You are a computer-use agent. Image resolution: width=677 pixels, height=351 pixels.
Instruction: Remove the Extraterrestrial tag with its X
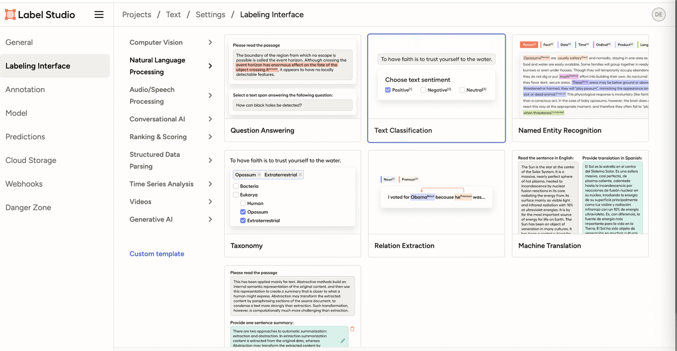[x=300, y=175]
